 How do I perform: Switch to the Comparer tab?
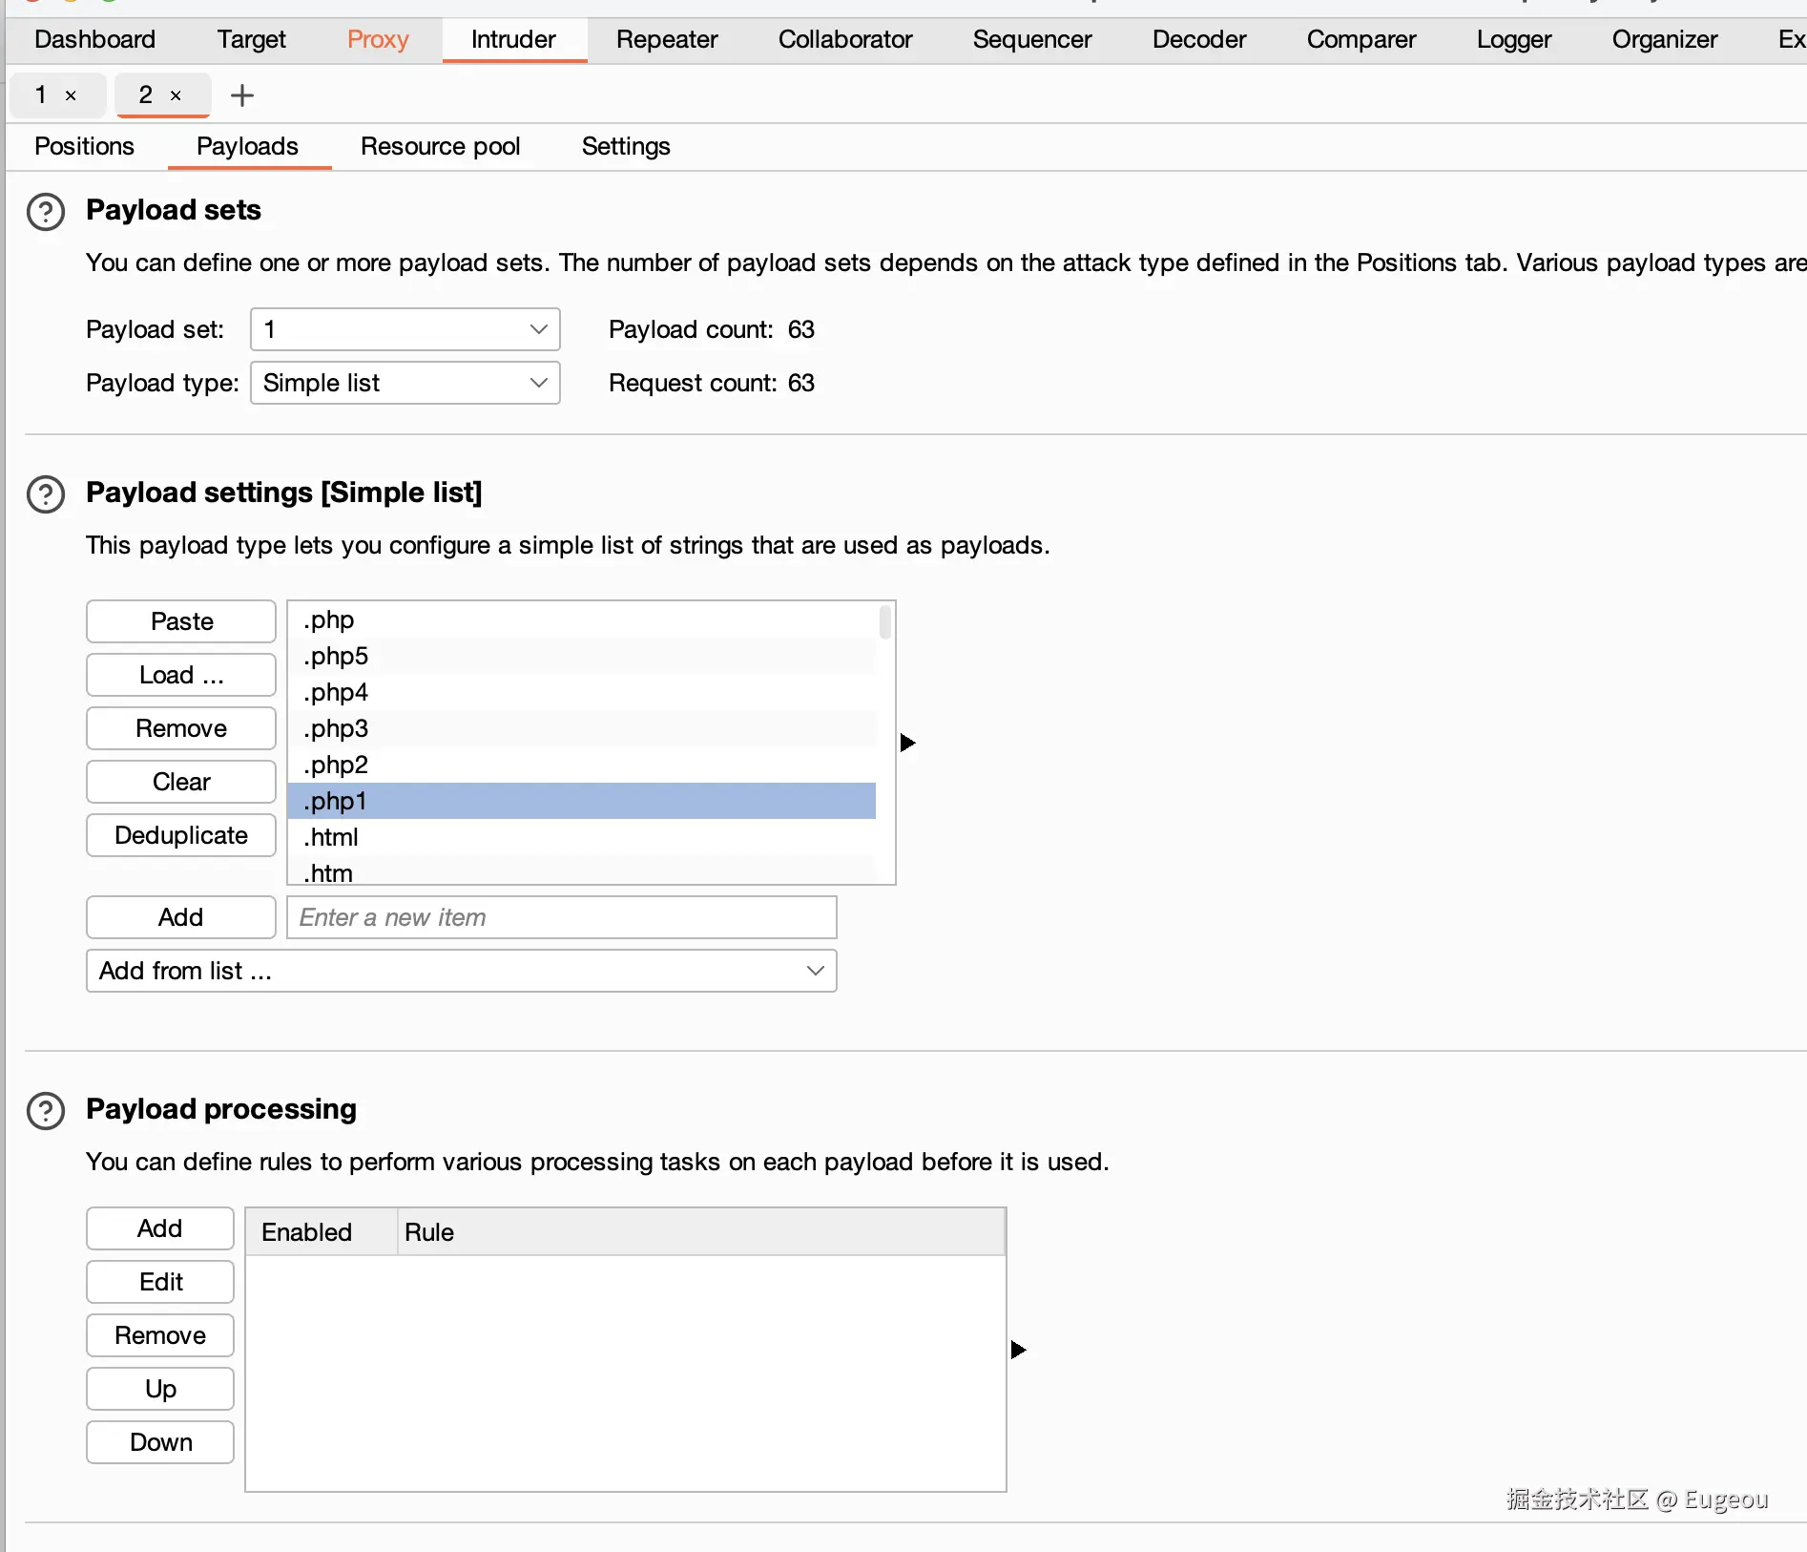click(1361, 39)
